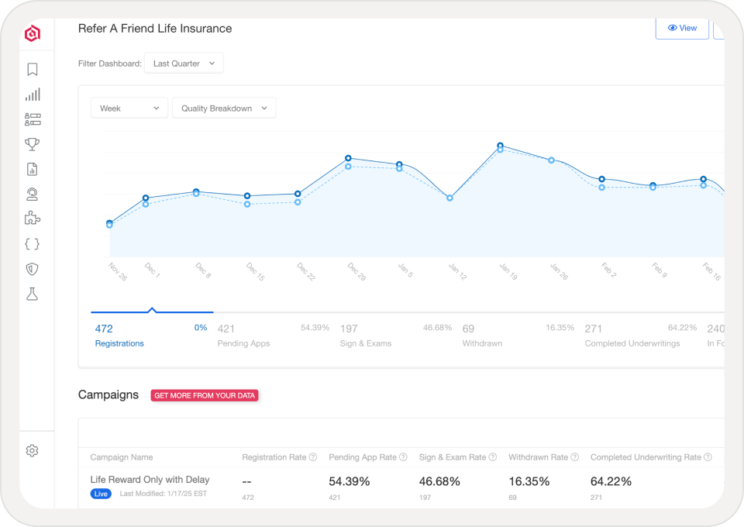The height and width of the screenshot is (527, 744).
Task: Open the settings gear icon
Action: [33, 450]
